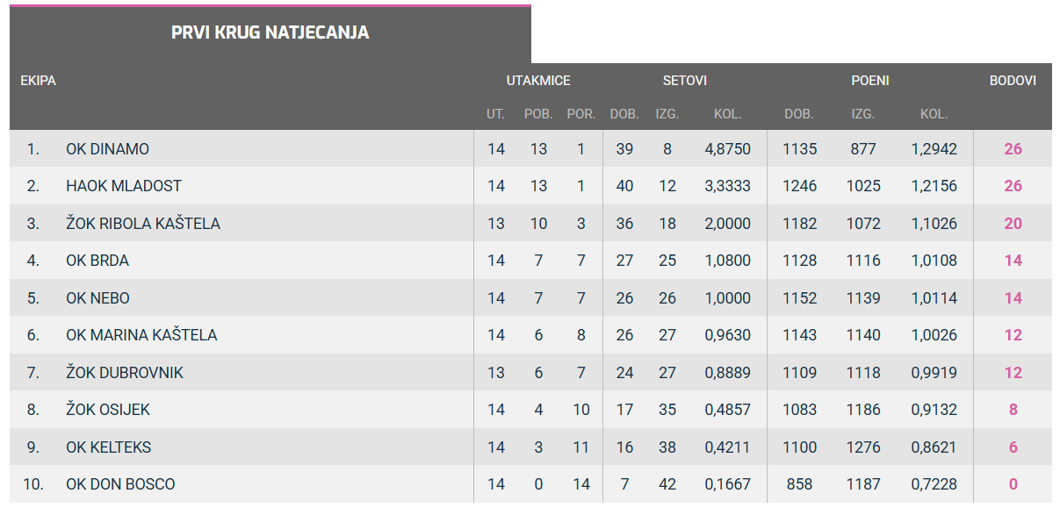Click the BODOVI column header
Viewport: 1060px width, 508px height.
point(1013,81)
